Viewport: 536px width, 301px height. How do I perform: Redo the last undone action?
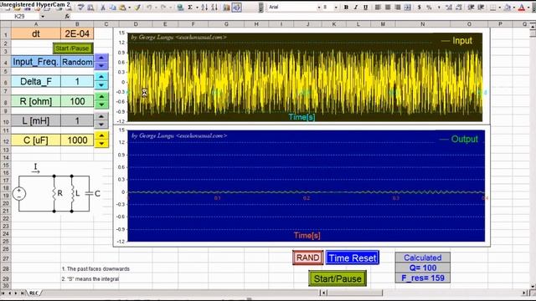[x=163, y=7]
